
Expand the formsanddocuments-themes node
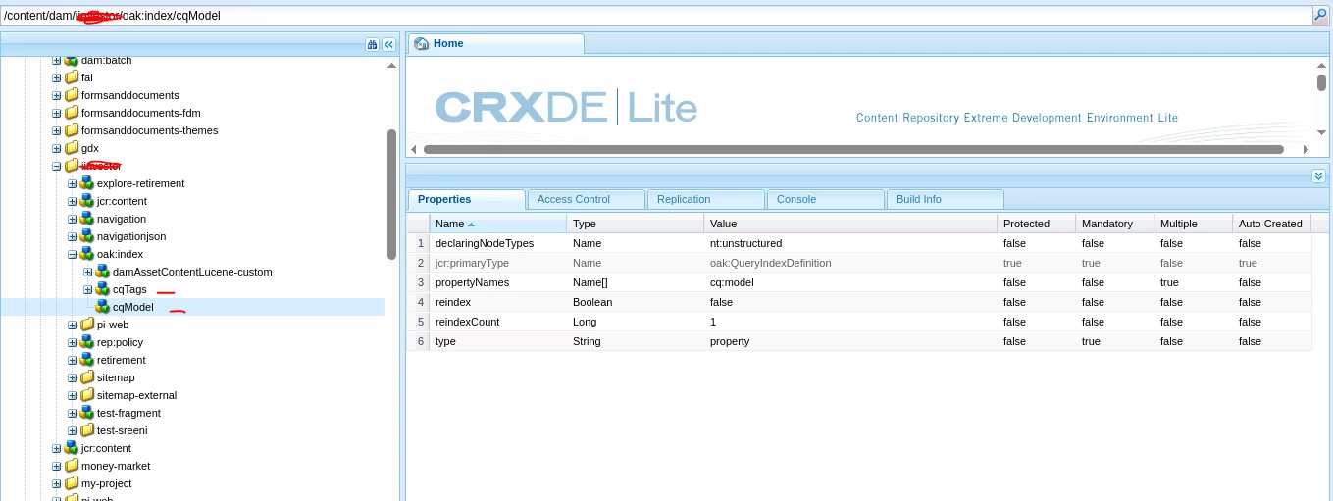(x=56, y=130)
